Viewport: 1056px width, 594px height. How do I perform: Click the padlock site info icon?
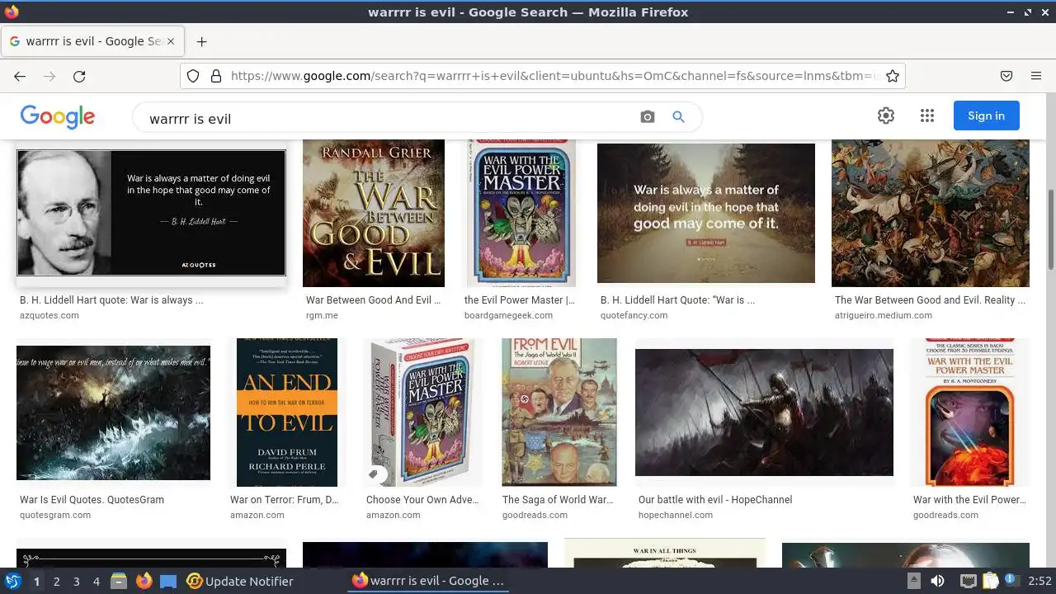point(216,76)
